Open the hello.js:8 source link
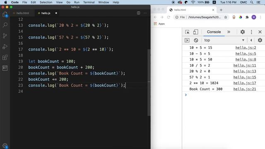This screenshot has height=149, width=265. point(246,60)
